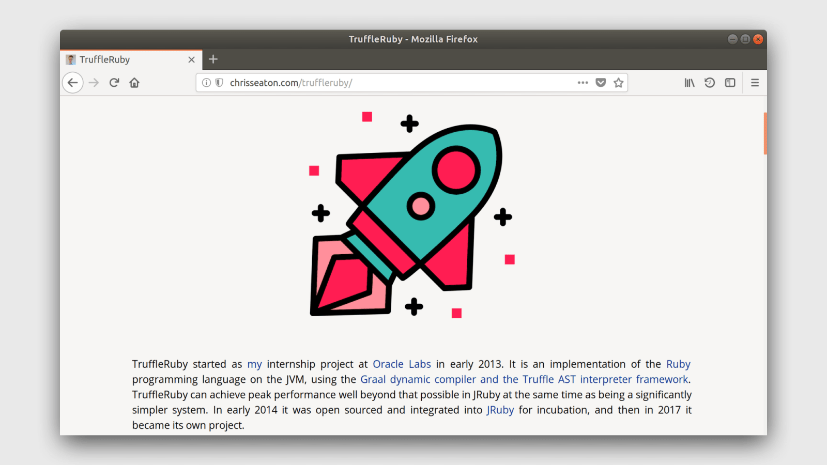Screen dimensions: 827x465
Task: Click the forward navigation arrow
Action: click(x=94, y=83)
